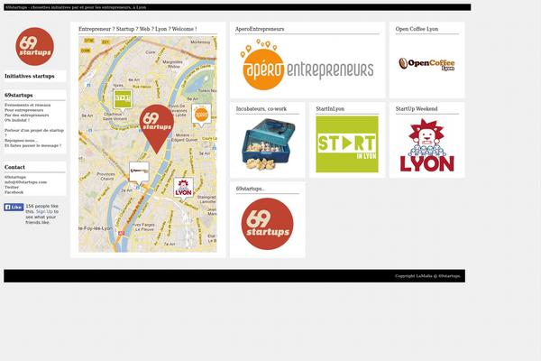Click the 69startups tagline in the top bar
Viewport: 541px width, 361px height.
click(x=76, y=7)
